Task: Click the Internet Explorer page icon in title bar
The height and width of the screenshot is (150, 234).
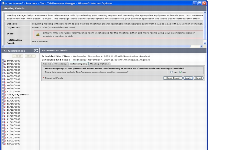Action: pos(3,3)
